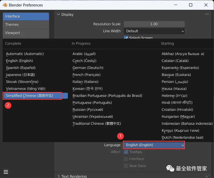Select Simplified Chinese (简体中文) language
The image size is (214, 178).
tap(35, 96)
